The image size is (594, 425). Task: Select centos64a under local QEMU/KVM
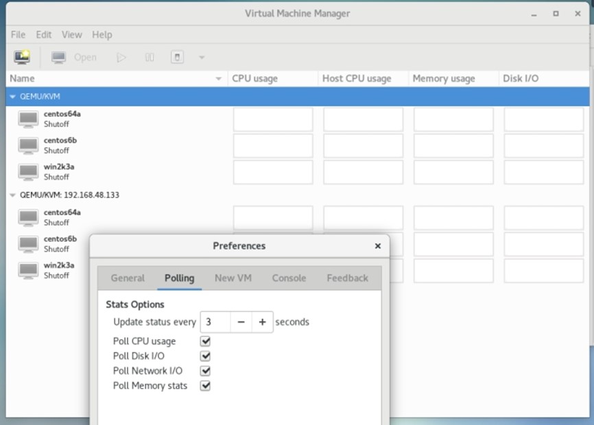[x=62, y=119]
